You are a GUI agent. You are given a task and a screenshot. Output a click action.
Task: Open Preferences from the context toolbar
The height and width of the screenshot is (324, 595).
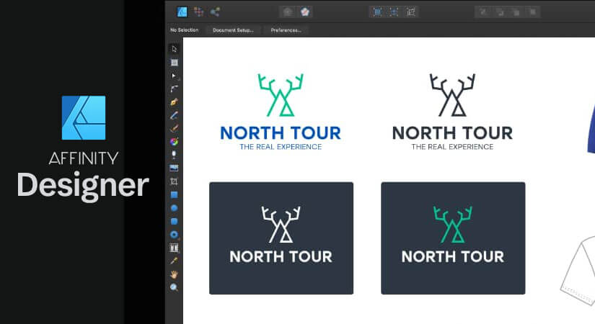pyautogui.click(x=286, y=30)
